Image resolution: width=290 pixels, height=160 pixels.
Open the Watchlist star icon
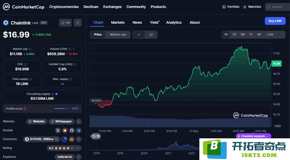click(245, 7)
